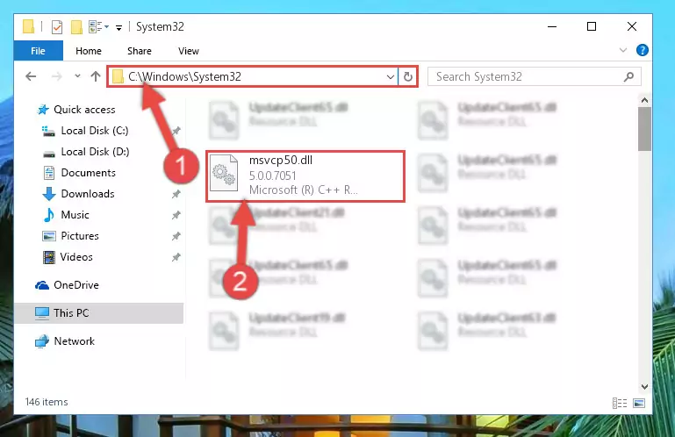
Task: Switch to Details view in status bar
Action: point(620,403)
